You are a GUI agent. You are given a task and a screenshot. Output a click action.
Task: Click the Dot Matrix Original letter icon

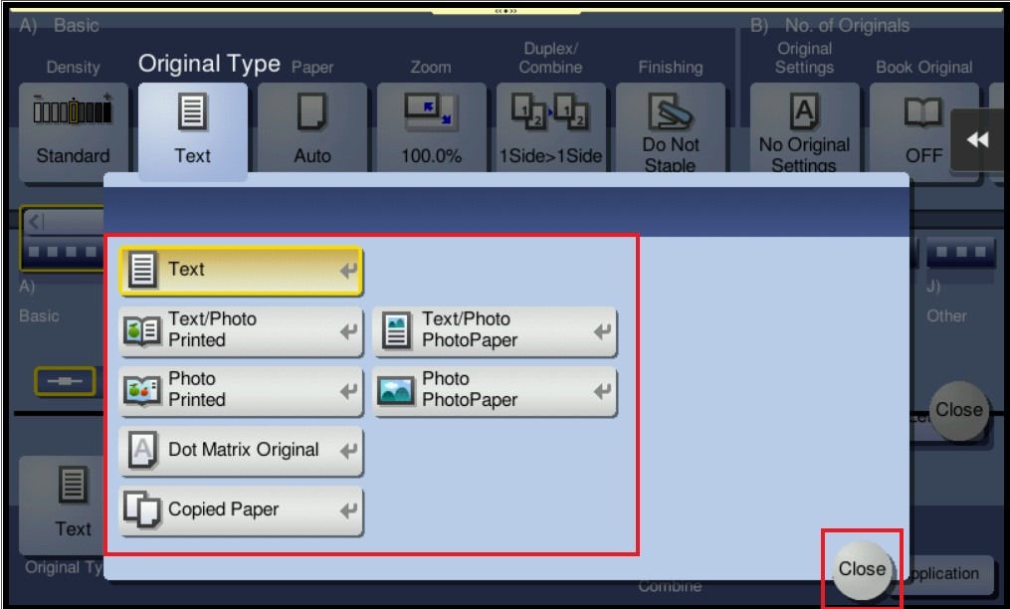point(141,451)
